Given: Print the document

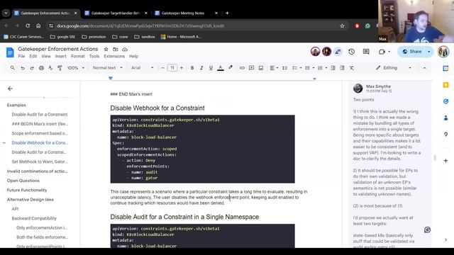Looking at the screenshot, I should pyautogui.click(x=41, y=68).
